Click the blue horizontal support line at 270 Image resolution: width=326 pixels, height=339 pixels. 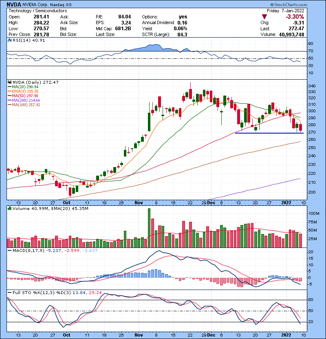click(269, 133)
